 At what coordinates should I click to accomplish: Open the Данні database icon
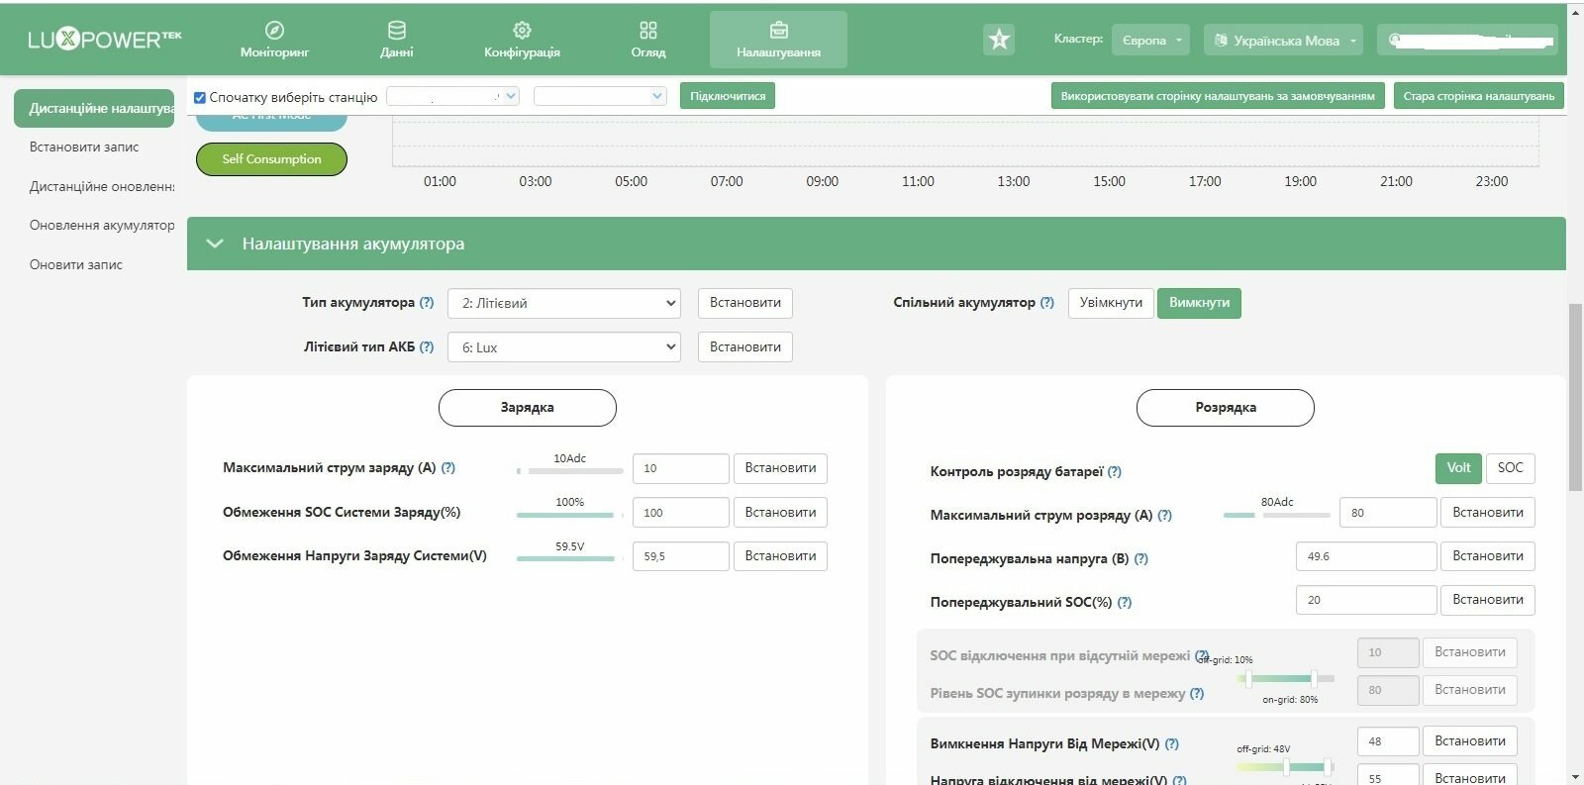pos(397,31)
